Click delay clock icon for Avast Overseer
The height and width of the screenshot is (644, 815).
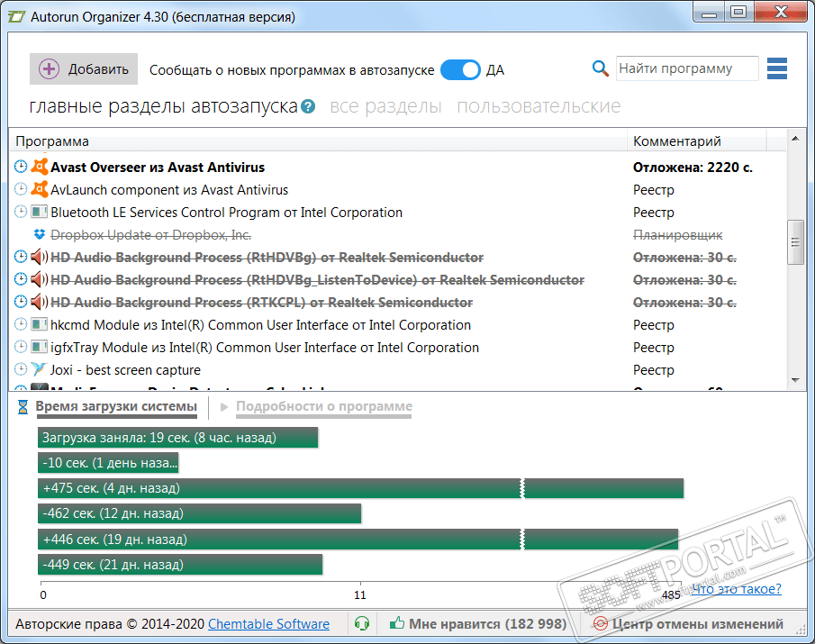click(x=21, y=167)
